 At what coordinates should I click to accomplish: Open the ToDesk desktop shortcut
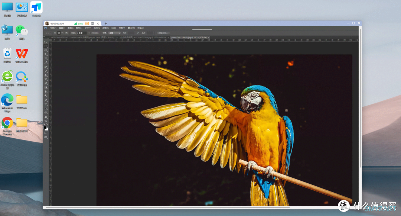pyautogui.click(x=36, y=9)
